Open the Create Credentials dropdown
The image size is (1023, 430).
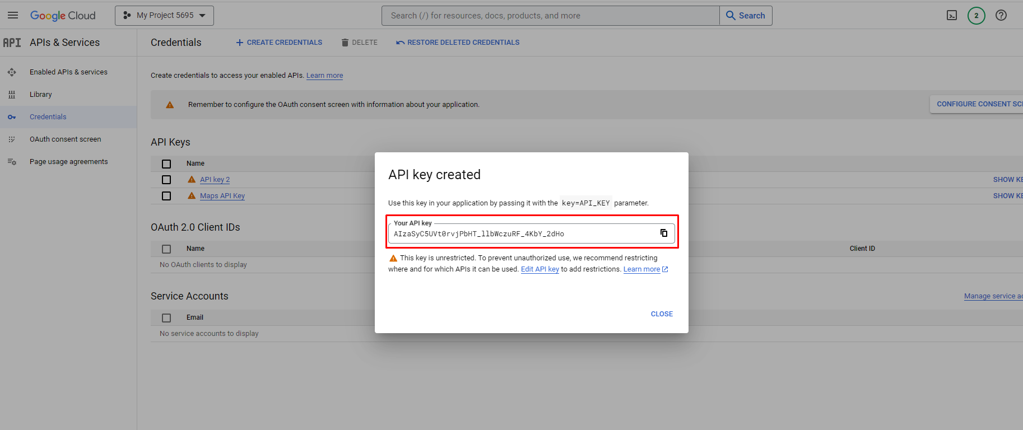[x=279, y=43]
